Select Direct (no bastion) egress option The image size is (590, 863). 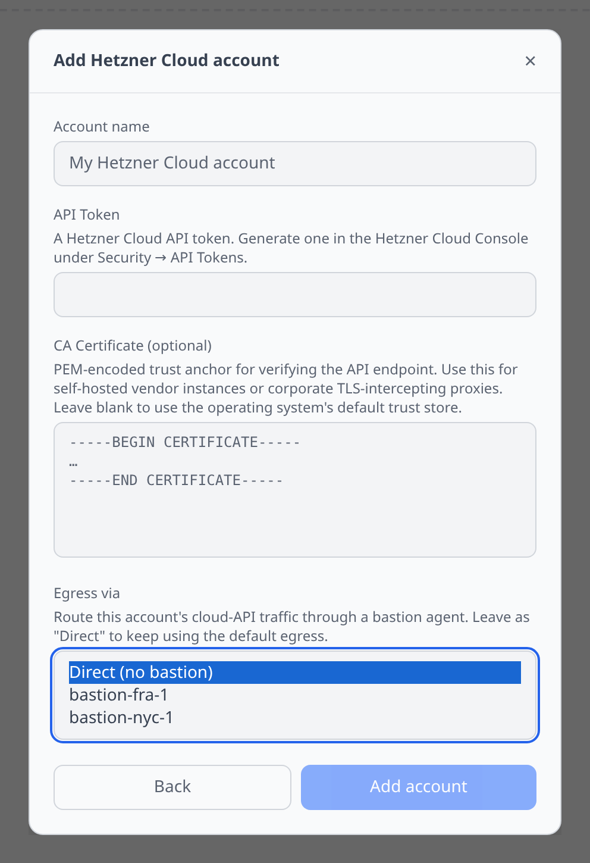[295, 673]
